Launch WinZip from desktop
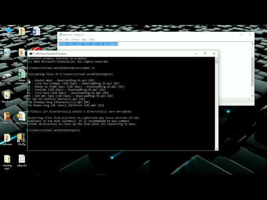 22,140
